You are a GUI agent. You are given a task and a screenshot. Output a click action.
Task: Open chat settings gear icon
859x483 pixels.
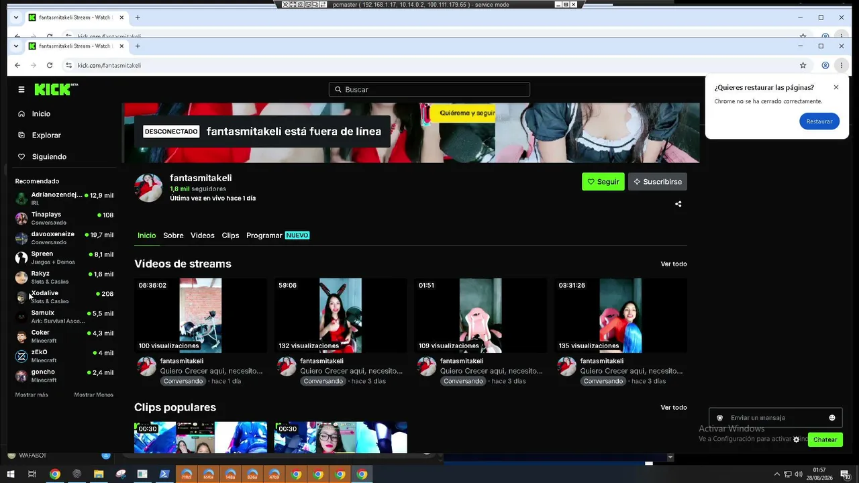pos(797,440)
